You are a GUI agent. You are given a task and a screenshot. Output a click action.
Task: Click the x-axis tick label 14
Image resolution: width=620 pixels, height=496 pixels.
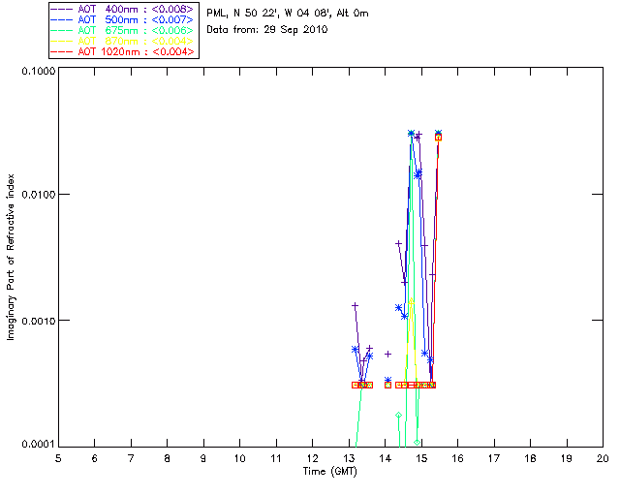pos(386,458)
